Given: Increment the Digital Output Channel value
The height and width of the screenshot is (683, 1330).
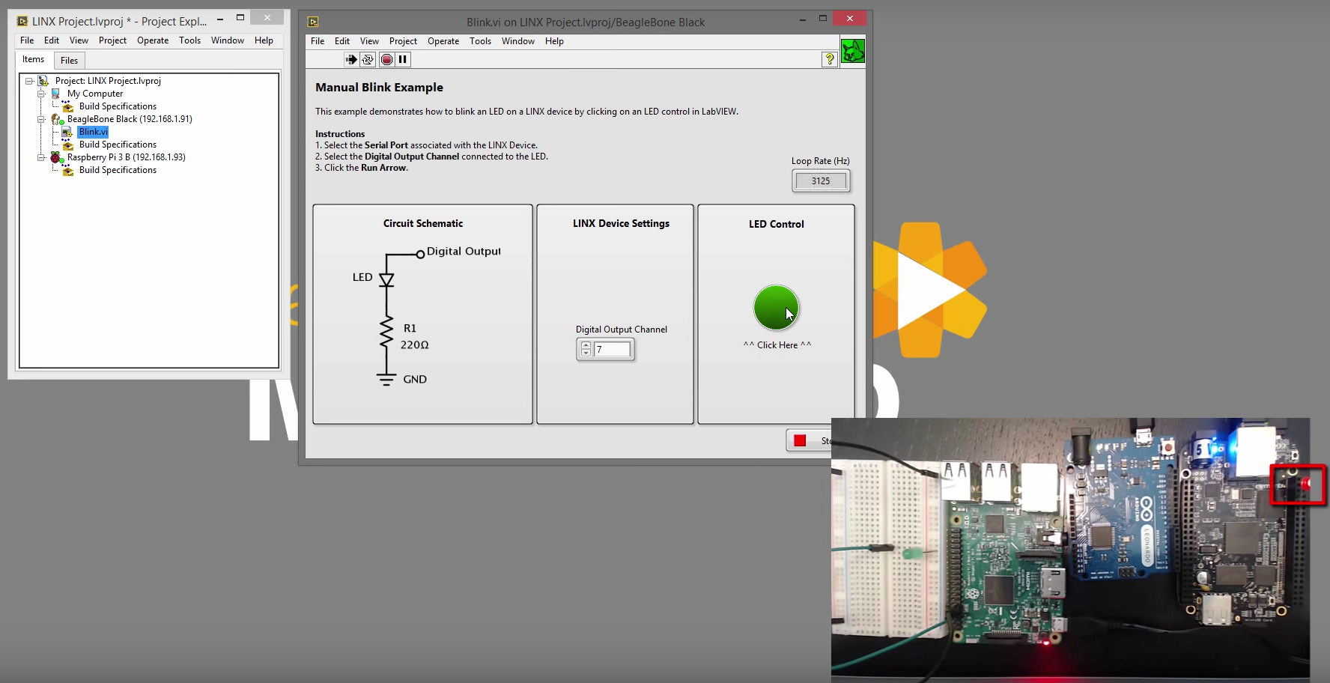Looking at the screenshot, I should click(586, 345).
